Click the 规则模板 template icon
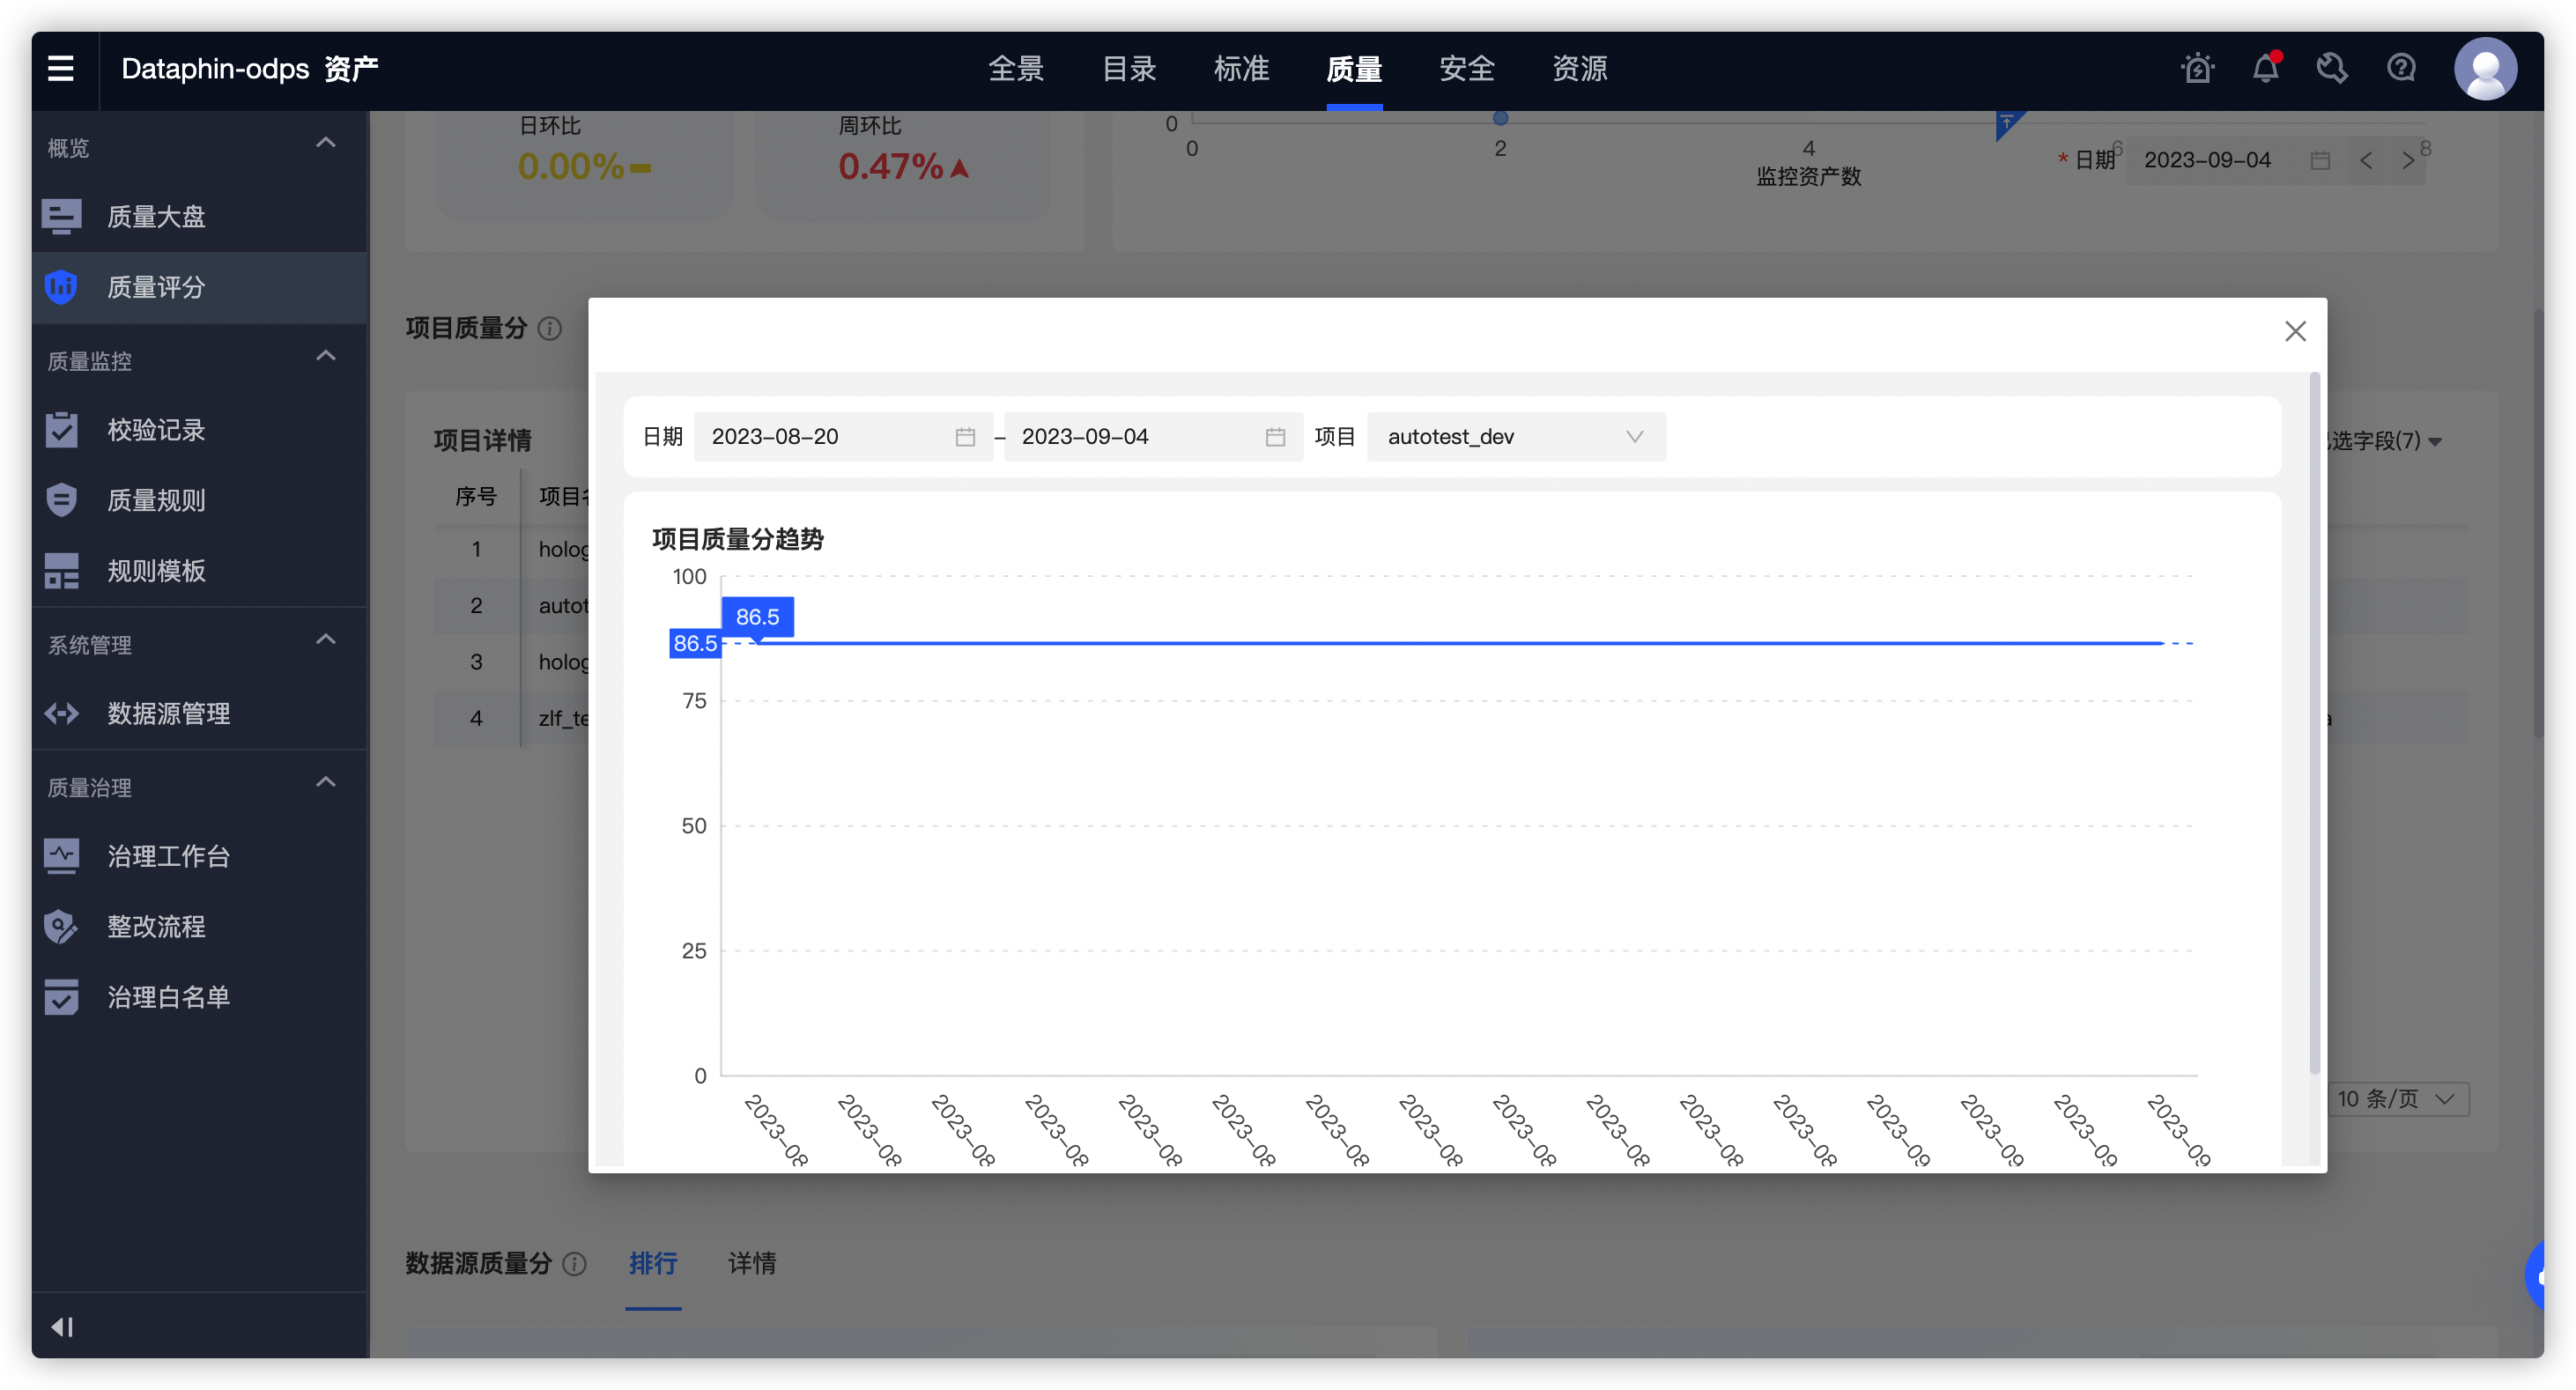The image size is (2576, 1390). (x=61, y=571)
